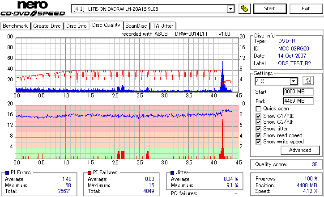Click PI Failures maximum 15

point(151,185)
